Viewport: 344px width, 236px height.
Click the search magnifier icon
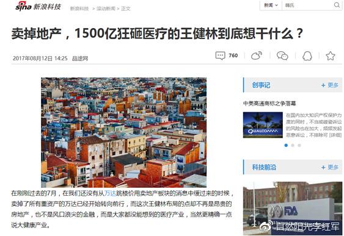point(337,5)
